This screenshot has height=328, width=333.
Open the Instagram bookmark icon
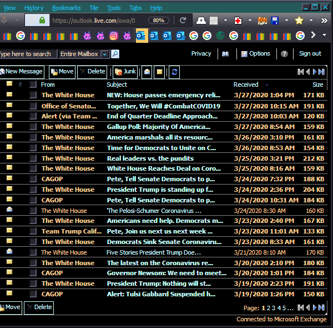[114, 36]
